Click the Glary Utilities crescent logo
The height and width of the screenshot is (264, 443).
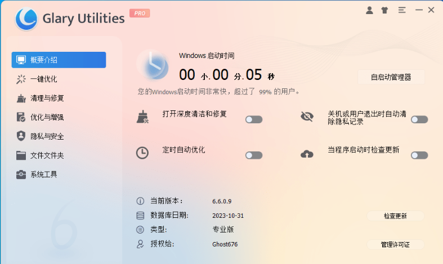click(x=26, y=19)
